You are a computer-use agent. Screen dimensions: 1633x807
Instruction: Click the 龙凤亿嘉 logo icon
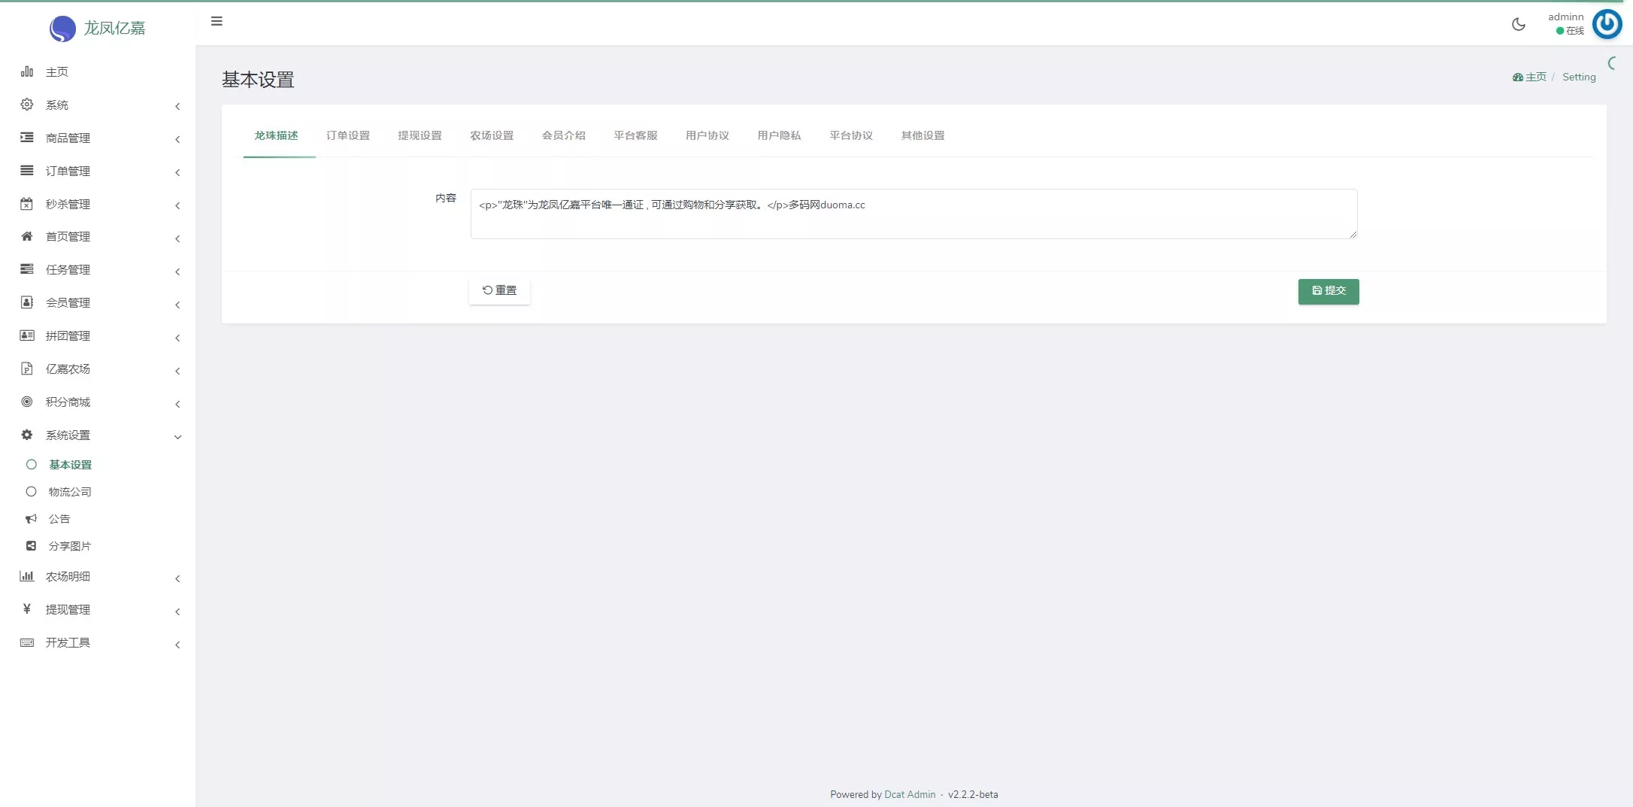(x=62, y=29)
